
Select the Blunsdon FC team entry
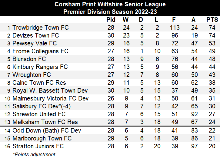(x=29, y=59)
